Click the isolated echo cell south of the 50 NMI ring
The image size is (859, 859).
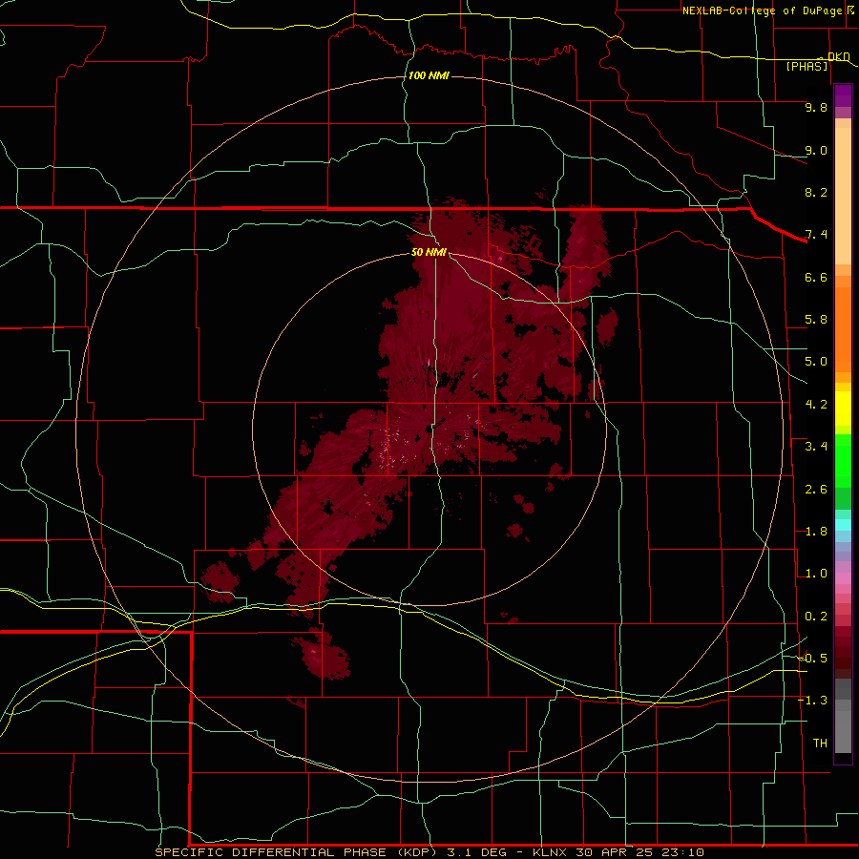pos(325,657)
